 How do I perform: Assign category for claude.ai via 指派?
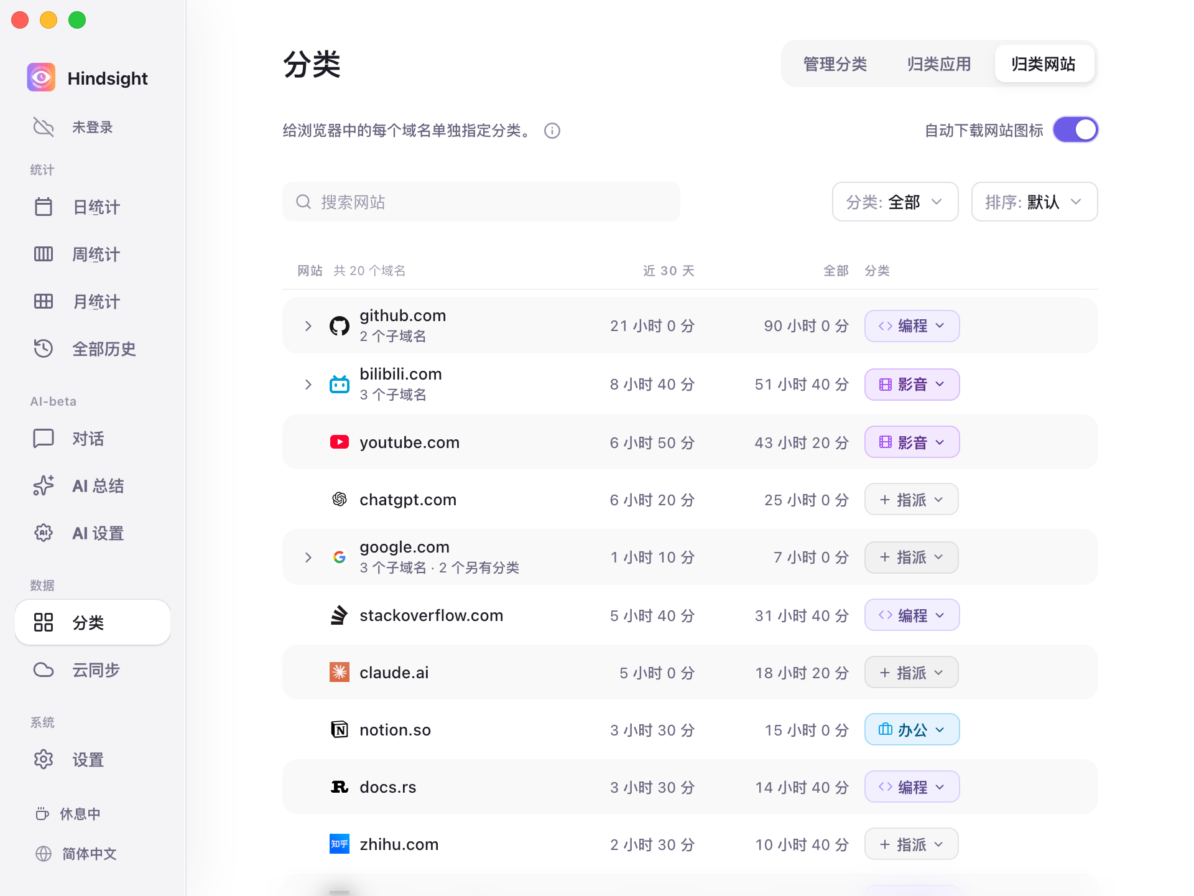point(912,672)
